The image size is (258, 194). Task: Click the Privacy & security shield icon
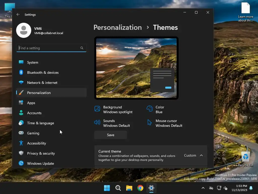[x=21, y=153]
